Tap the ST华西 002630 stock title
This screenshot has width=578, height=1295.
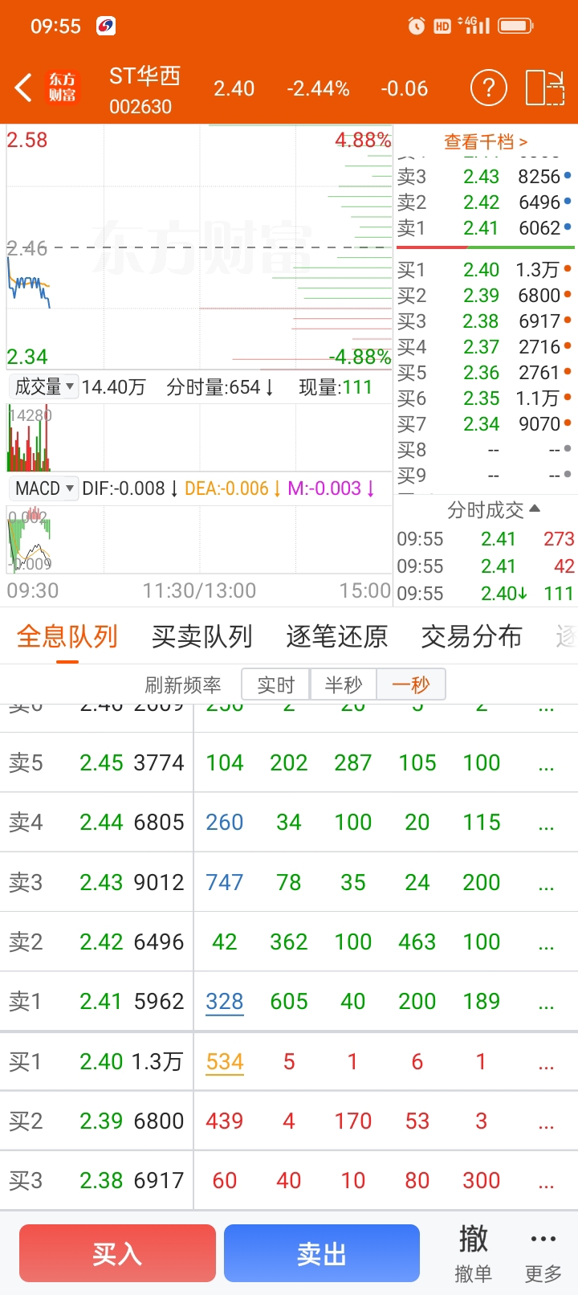tap(144, 90)
